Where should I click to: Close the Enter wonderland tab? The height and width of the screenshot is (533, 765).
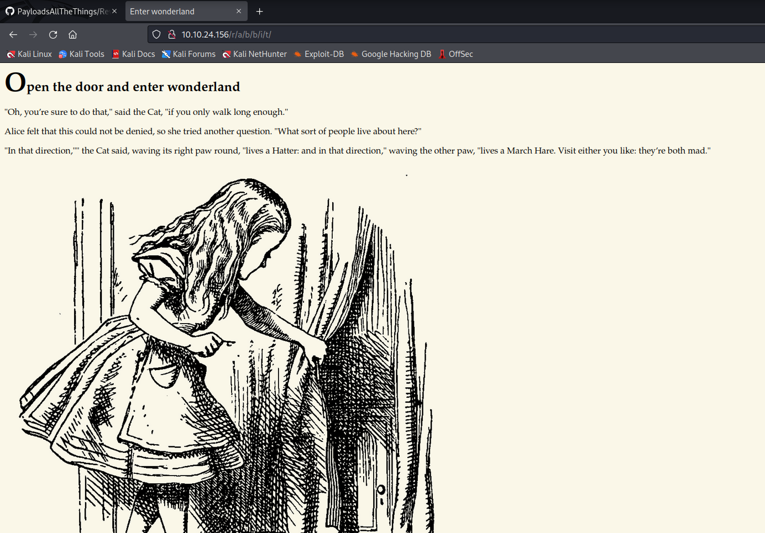tap(239, 11)
